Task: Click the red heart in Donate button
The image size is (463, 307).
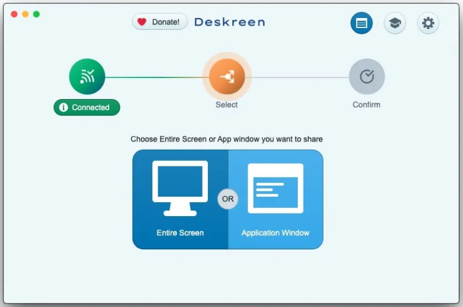Action: point(142,22)
